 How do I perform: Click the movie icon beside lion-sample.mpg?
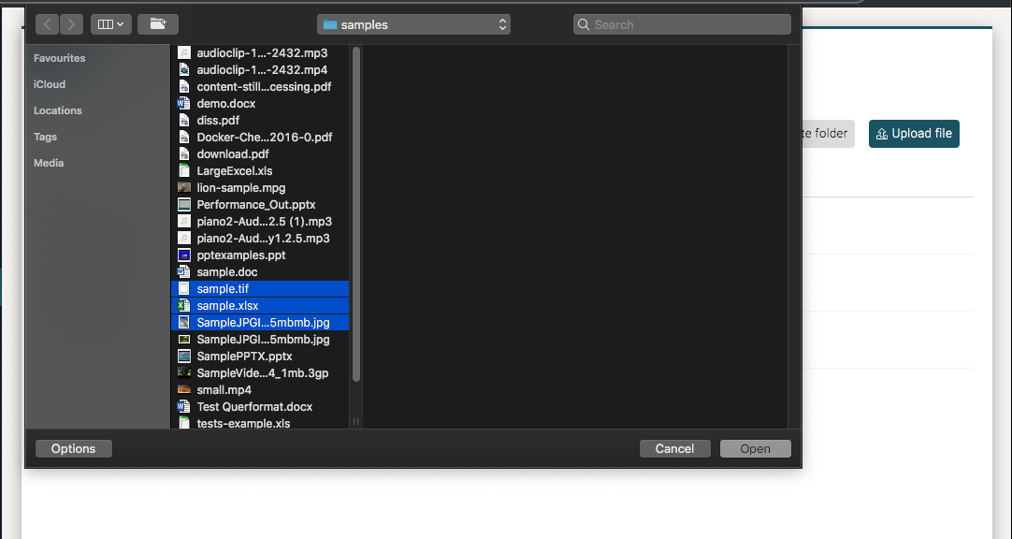pos(183,187)
